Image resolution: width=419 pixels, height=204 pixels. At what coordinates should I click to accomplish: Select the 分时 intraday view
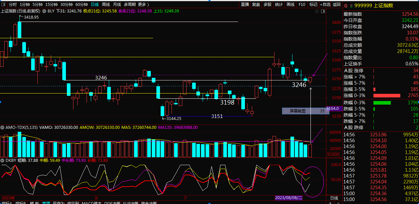coord(12,4)
